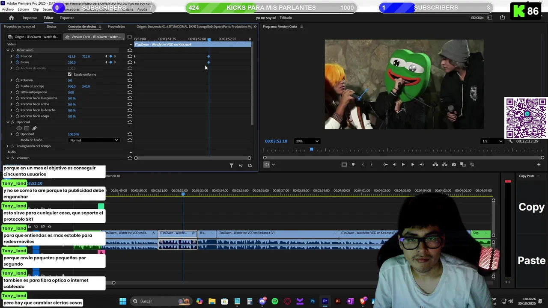Open the Proyecto: yo no soy xd tab
548x308 pixels.
[19, 27]
